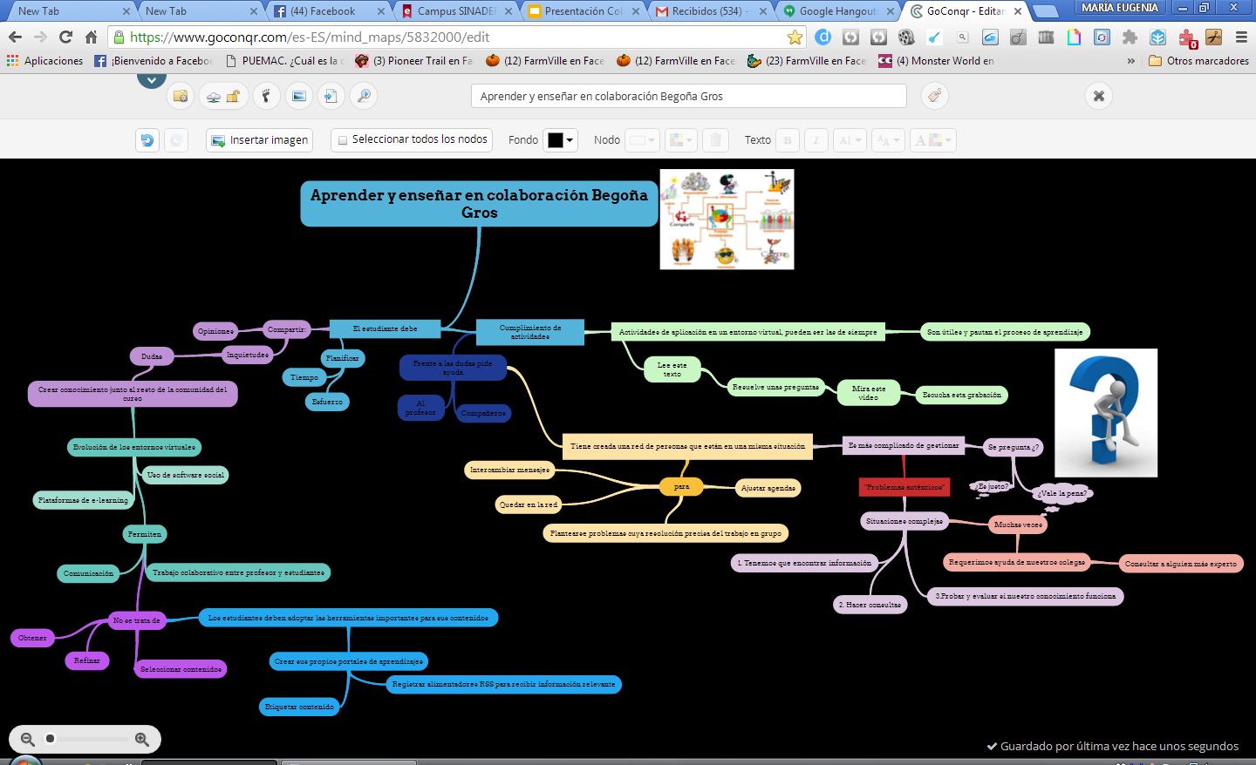Close the mind map editor with the X
Viewport: 1256px width, 765px height.
click(1099, 96)
